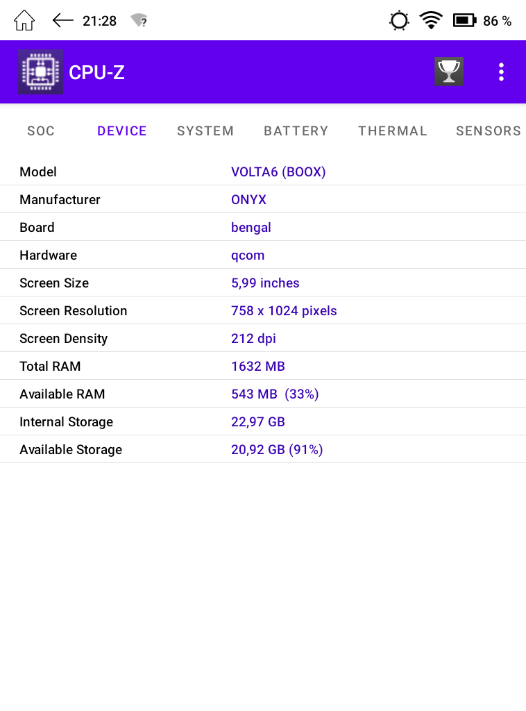Open the THERMAL tab
The width and height of the screenshot is (526, 711).
393,131
